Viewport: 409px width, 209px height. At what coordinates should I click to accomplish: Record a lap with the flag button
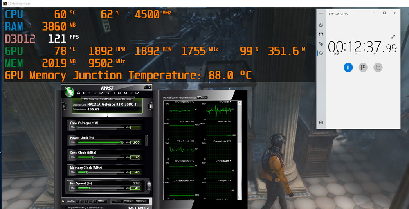pos(363,67)
